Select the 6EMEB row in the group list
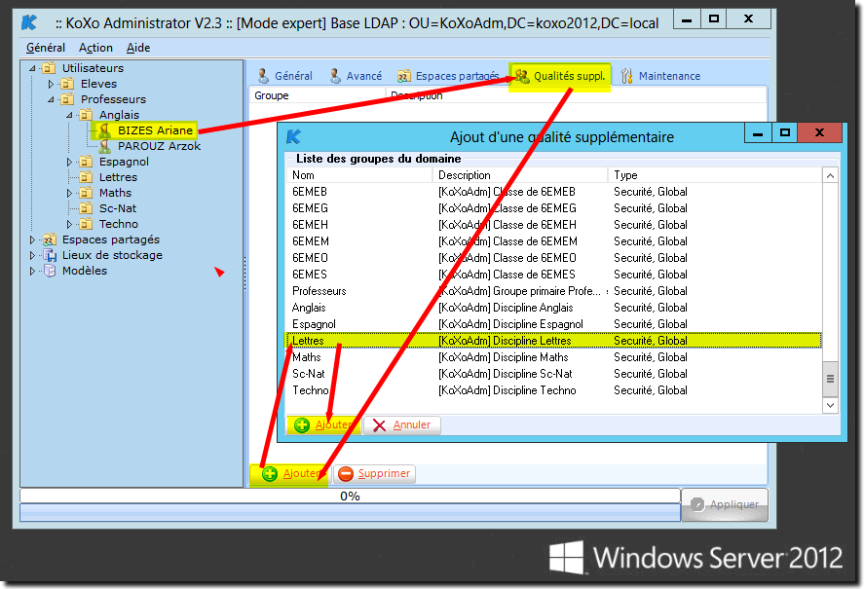 point(554,192)
